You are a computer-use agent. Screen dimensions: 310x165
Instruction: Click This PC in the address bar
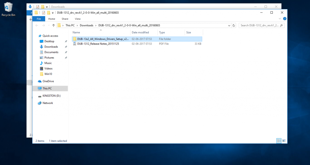click(70, 25)
